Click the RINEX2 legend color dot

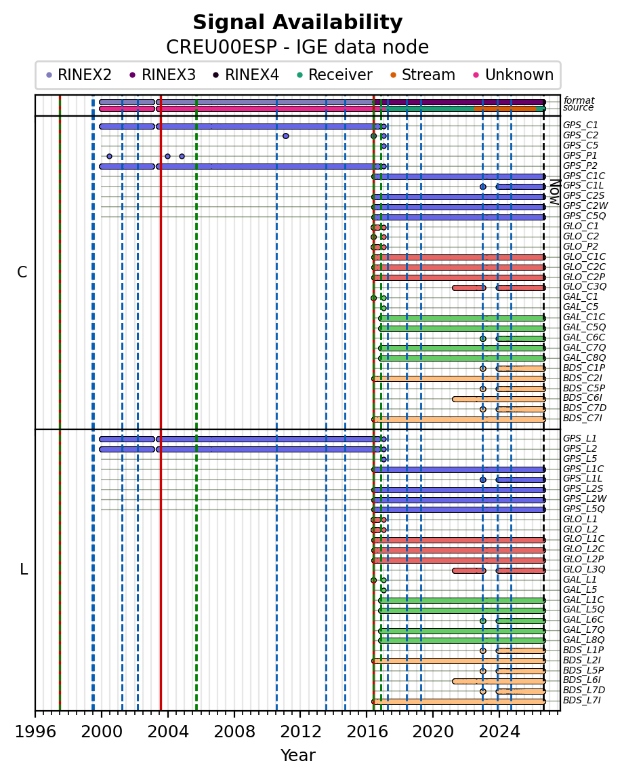(49, 75)
